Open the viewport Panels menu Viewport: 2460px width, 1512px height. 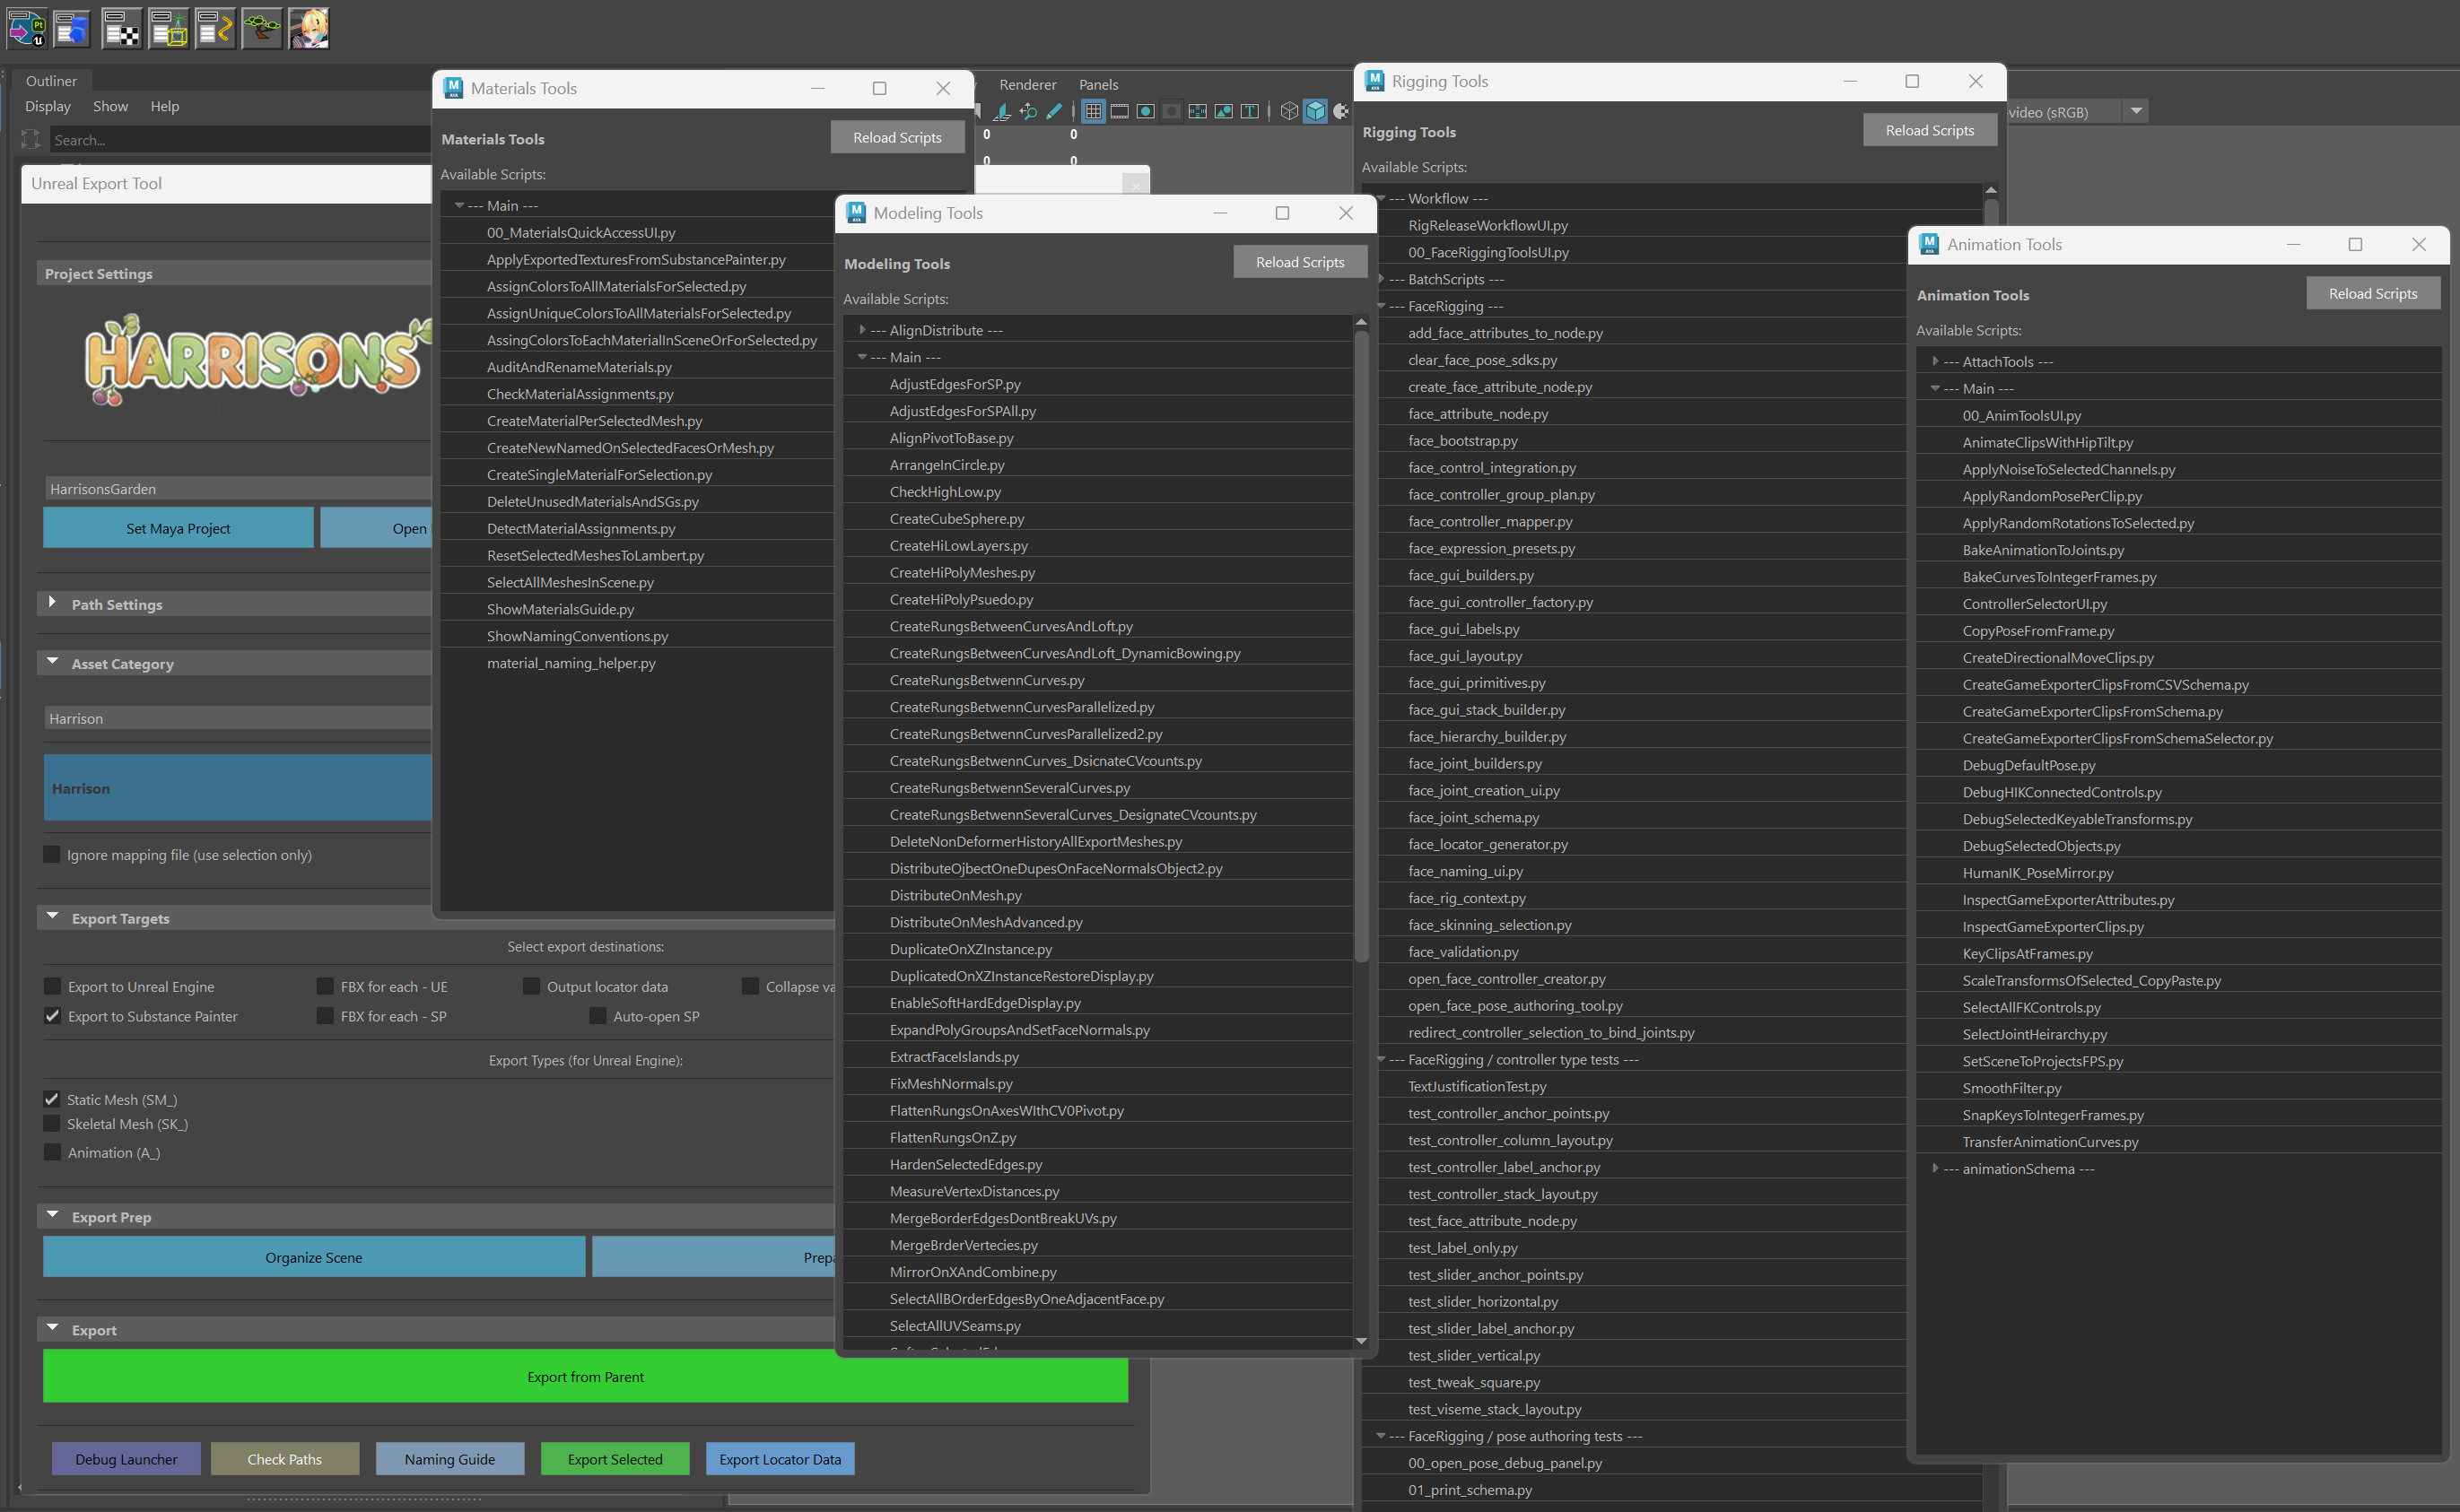[x=1098, y=85]
